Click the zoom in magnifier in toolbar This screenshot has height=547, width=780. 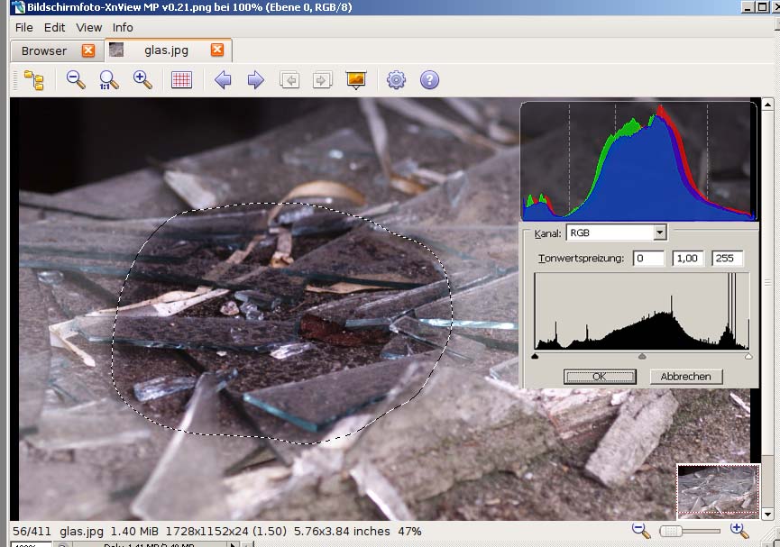pyautogui.click(x=142, y=79)
